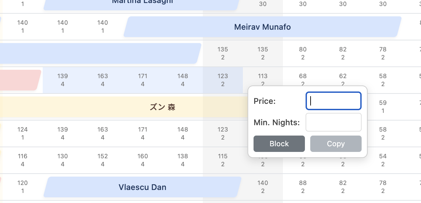Click the Price input field
The image size is (421, 203).
click(334, 101)
